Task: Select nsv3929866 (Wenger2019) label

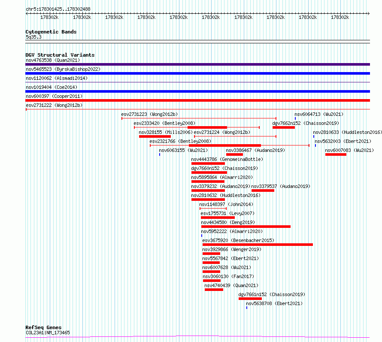Action: click(x=232, y=249)
